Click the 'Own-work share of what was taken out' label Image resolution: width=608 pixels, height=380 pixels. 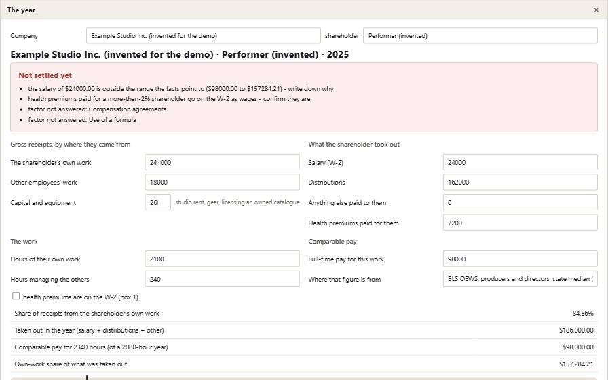[71, 364]
